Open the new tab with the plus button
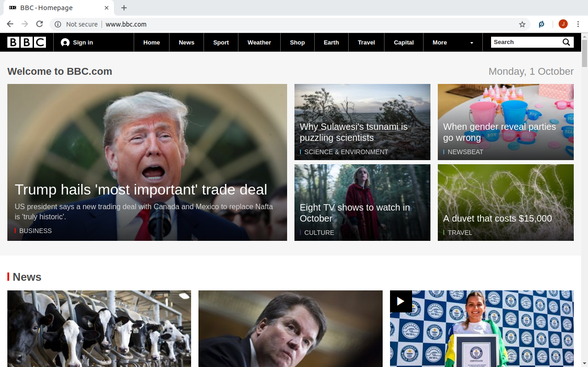Image resolution: width=588 pixels, height=367 pixels. pyautogui.click(x=124, y=8)
